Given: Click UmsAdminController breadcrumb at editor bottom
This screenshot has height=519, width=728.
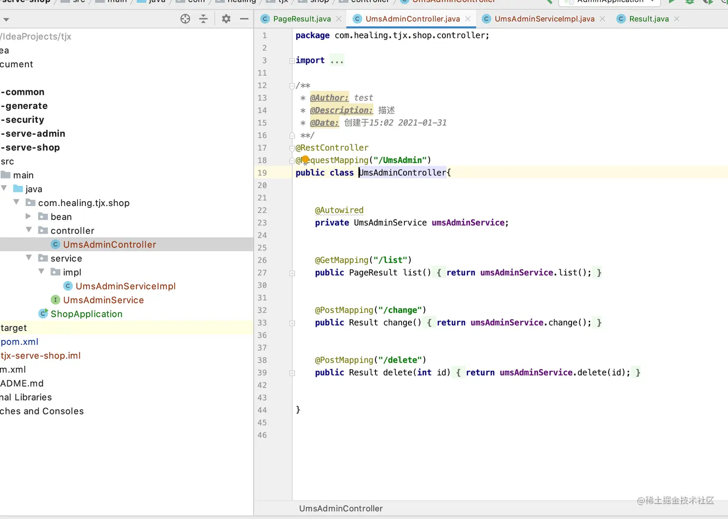Looking at the screenshot, I should click(340, 508).
